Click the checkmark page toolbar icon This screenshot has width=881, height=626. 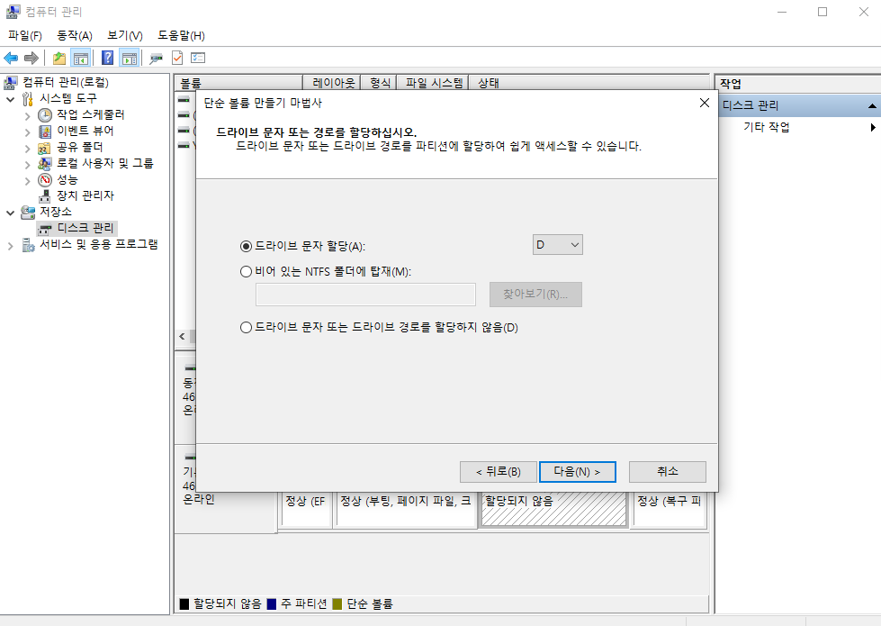pyautogui.click(x=177, y=58)
